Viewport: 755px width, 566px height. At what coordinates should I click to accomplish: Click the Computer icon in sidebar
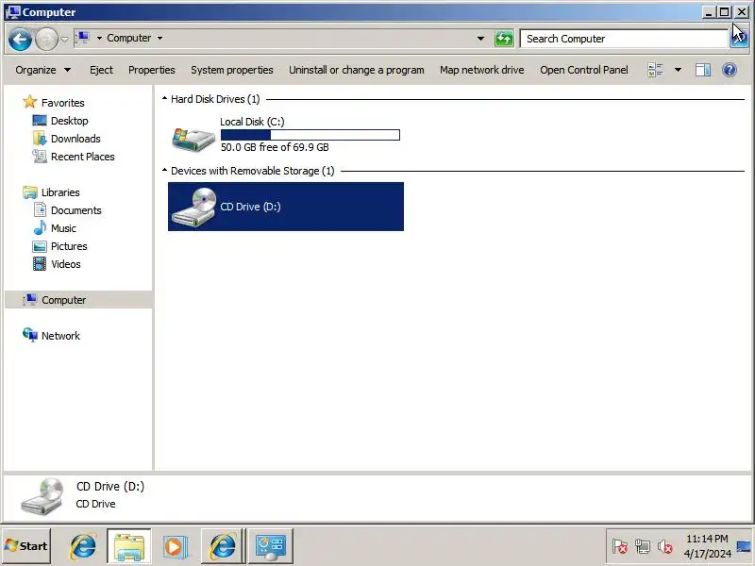coord(30,299)
